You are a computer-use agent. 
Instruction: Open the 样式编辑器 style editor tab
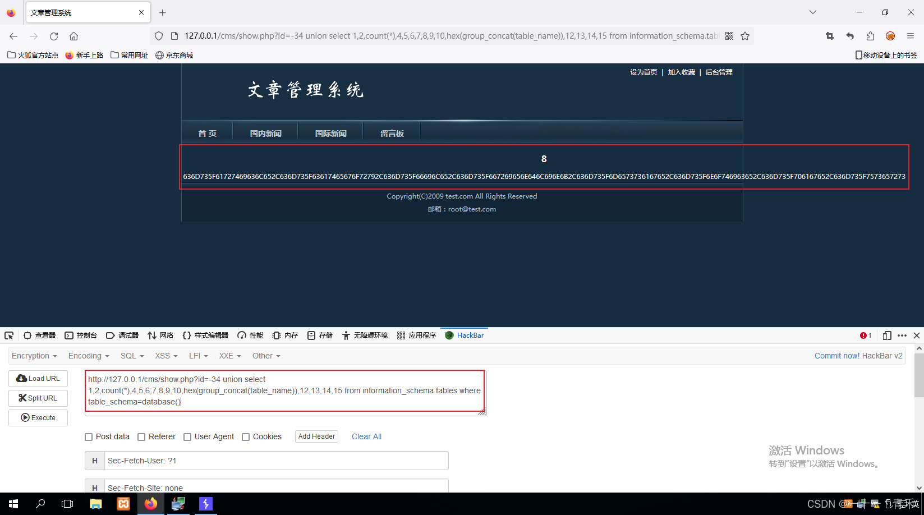(x=205, y=335)
